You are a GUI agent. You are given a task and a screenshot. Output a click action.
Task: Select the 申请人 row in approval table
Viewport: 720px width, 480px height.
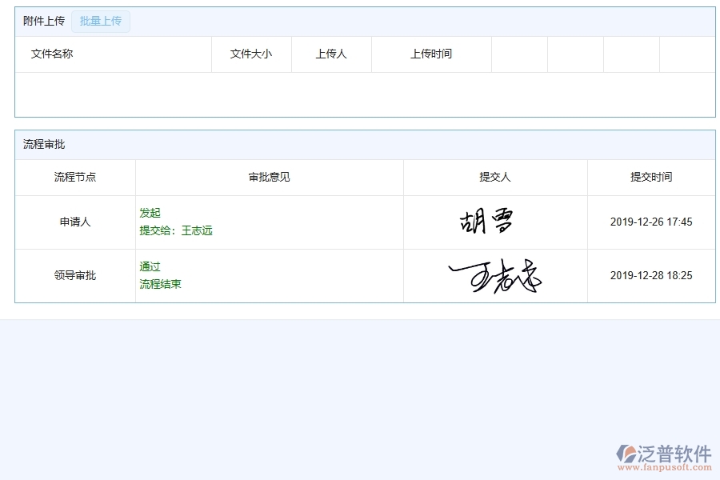point(76,222)
